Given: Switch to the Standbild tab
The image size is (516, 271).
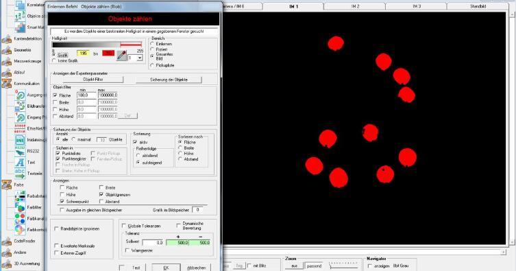Looking at the screenshot, I should [478, 6].
